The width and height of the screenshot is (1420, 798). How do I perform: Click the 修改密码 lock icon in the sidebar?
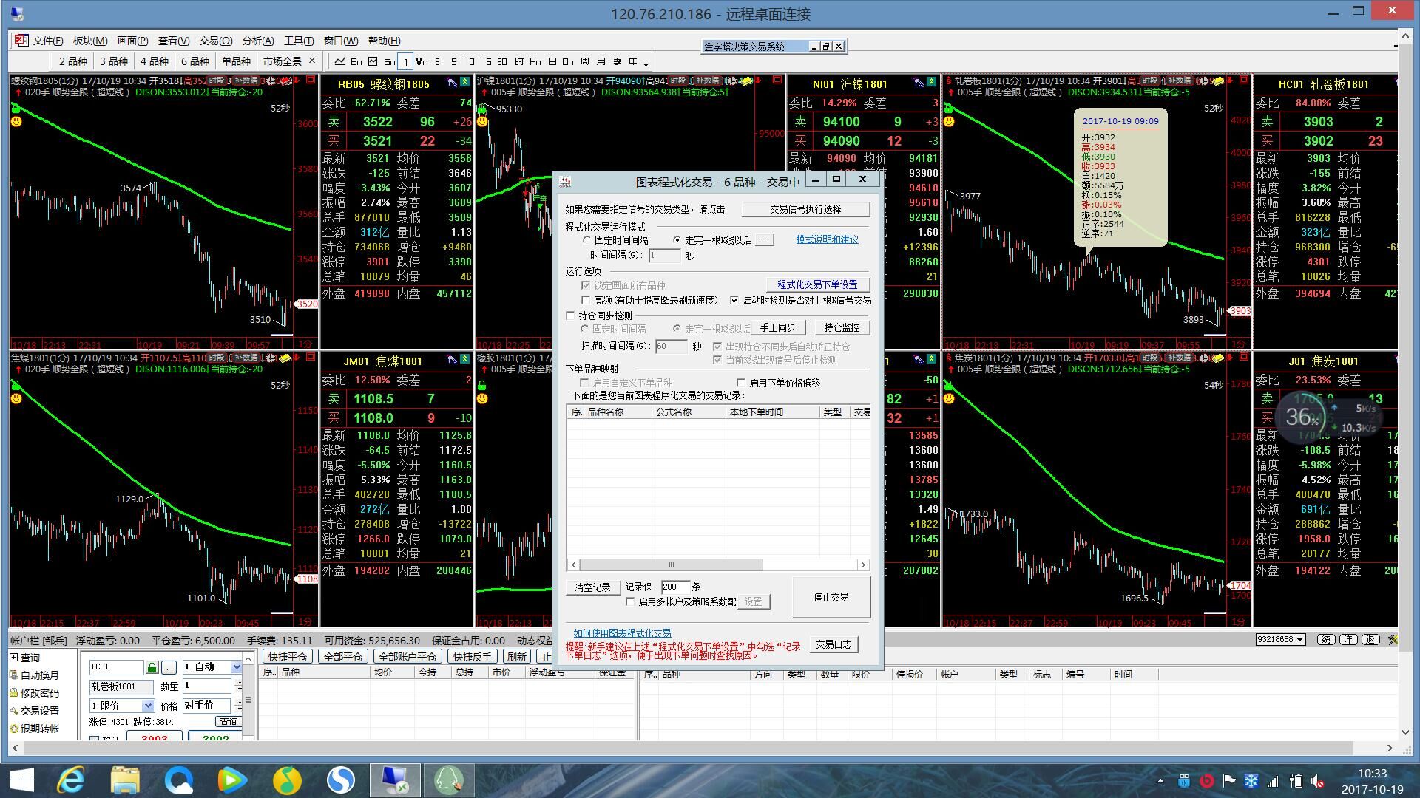pyautogui.click(x=14, y=693)
